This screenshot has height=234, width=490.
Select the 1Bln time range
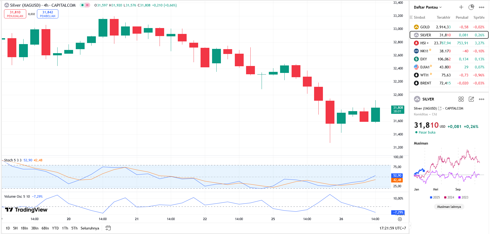click(24, 228)
